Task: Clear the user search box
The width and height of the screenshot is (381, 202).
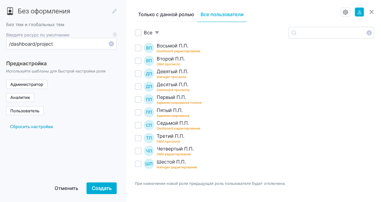Action: tap(369, 33)
